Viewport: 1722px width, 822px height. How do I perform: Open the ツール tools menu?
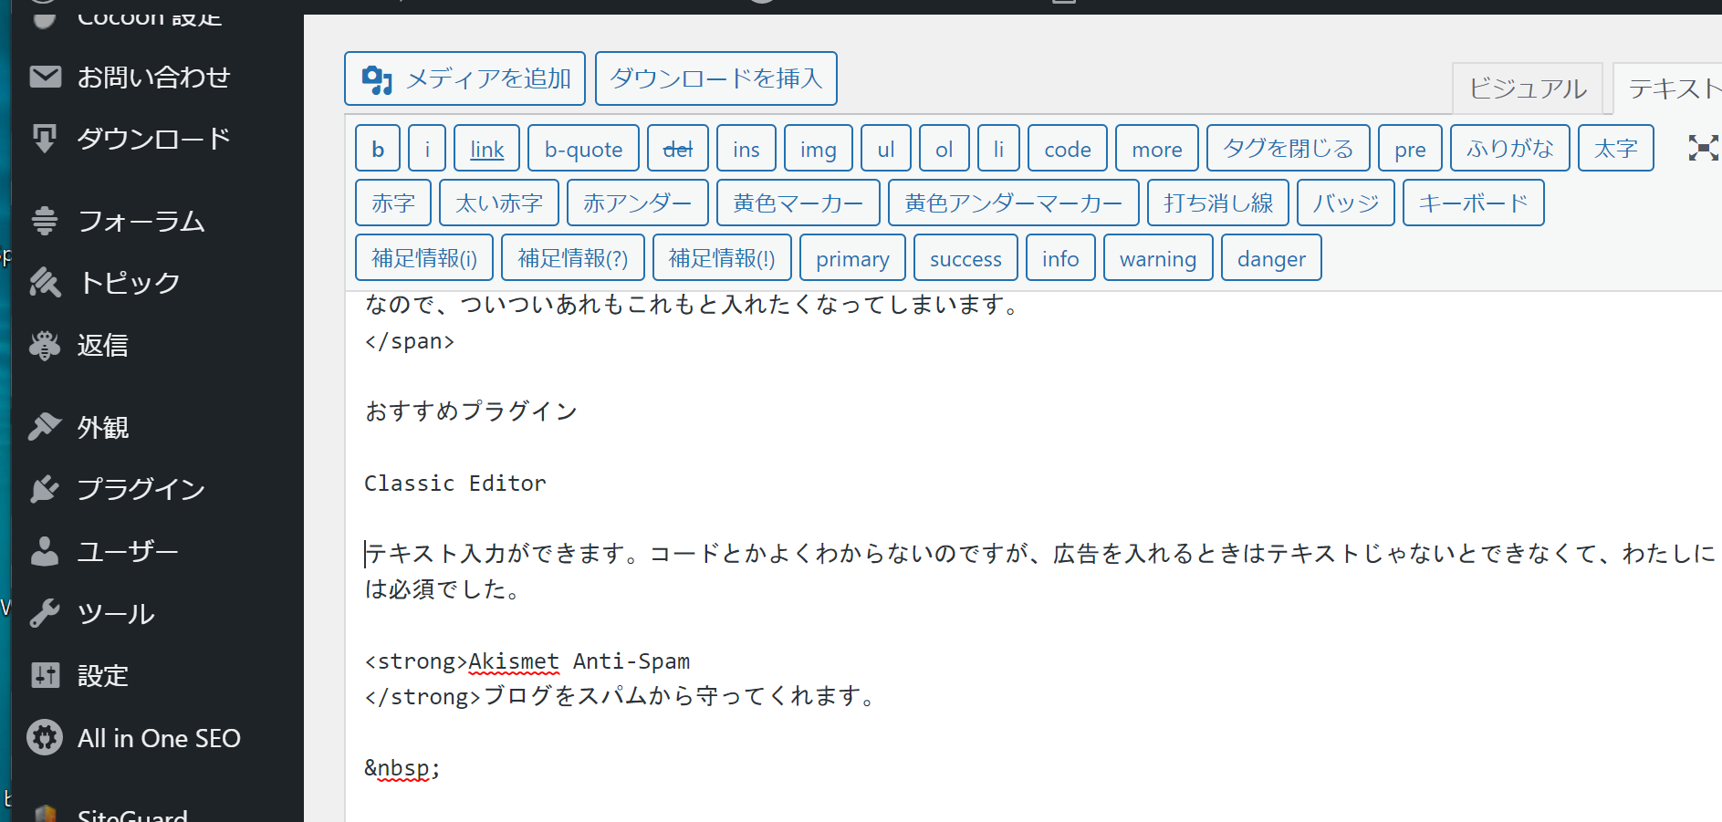(115, 613)
